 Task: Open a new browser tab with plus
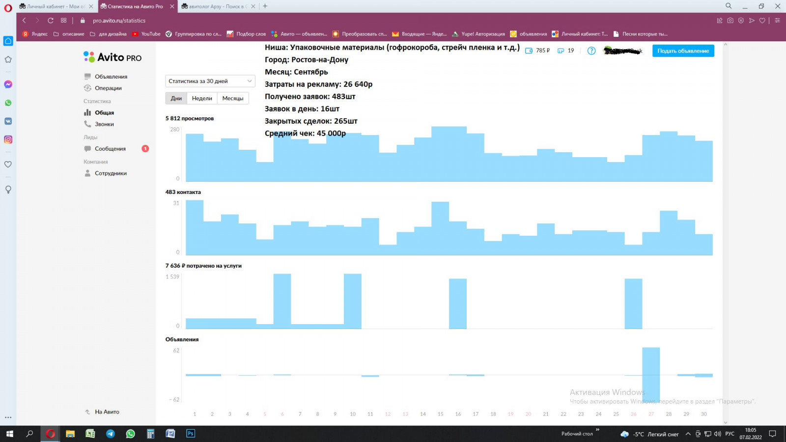265,6
